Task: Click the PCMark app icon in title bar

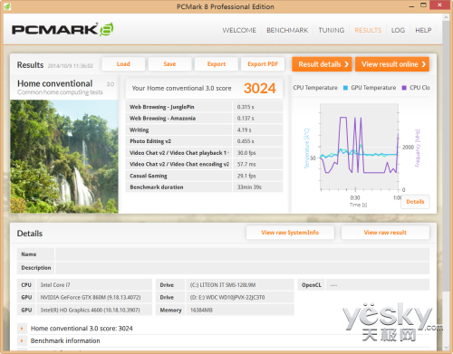Action: point(7,6)
